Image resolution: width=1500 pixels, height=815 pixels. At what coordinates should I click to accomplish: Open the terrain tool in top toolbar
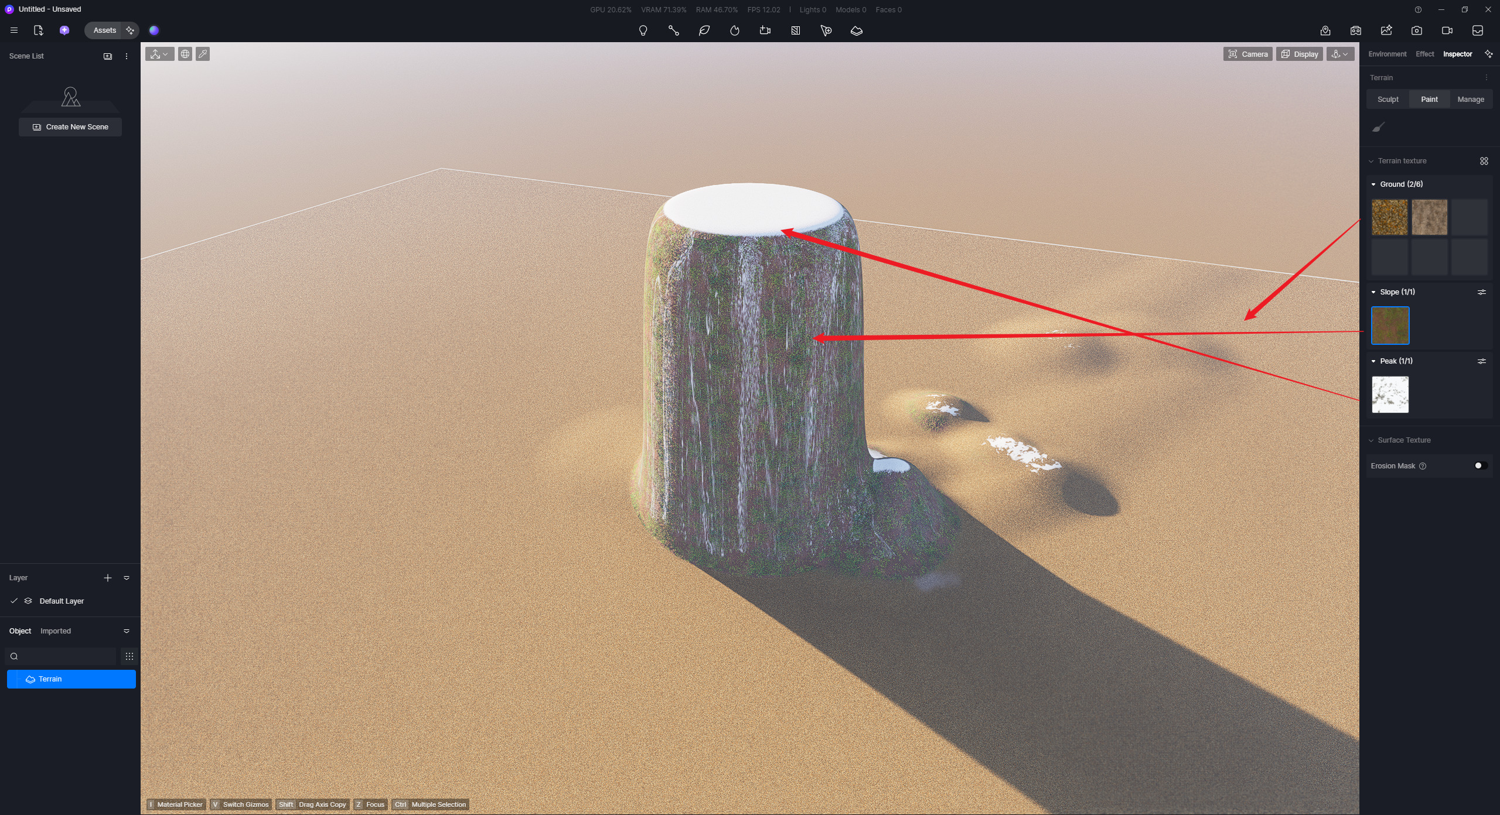point(857,30)
